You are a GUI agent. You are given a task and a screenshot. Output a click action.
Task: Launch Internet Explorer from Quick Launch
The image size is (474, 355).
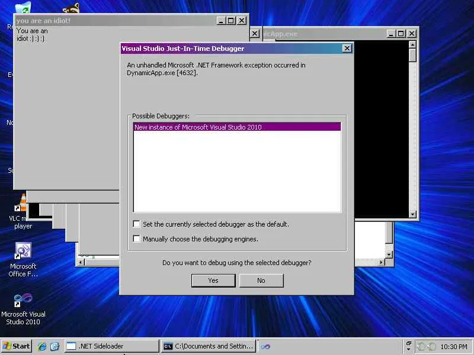tap(42, 346)
